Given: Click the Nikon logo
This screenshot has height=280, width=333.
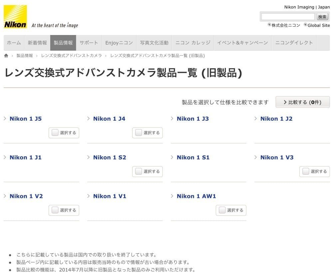Looking at the screenshot, I should (15, 17).
